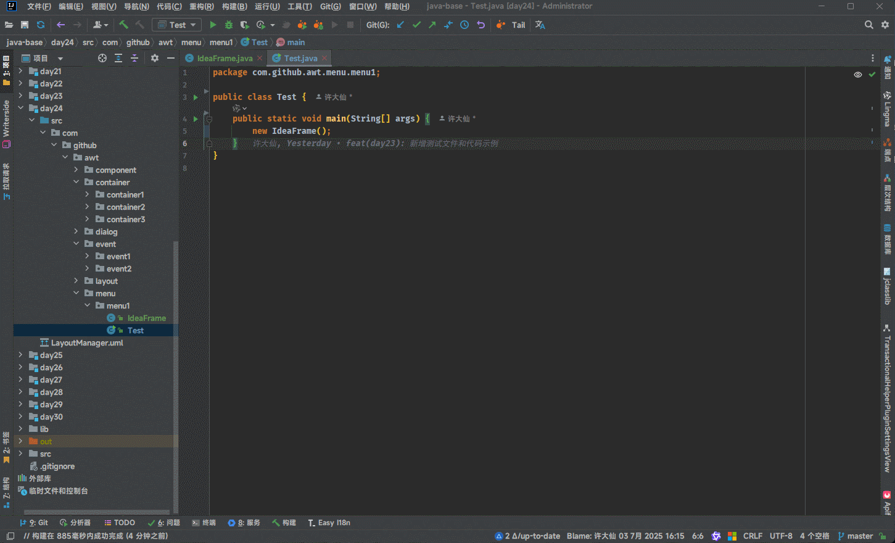Image resolution: width=895 pixels, height=543 pixels.
Task: Click the project tree horizontal scrollbar
Action: click(x=96, y=512)
